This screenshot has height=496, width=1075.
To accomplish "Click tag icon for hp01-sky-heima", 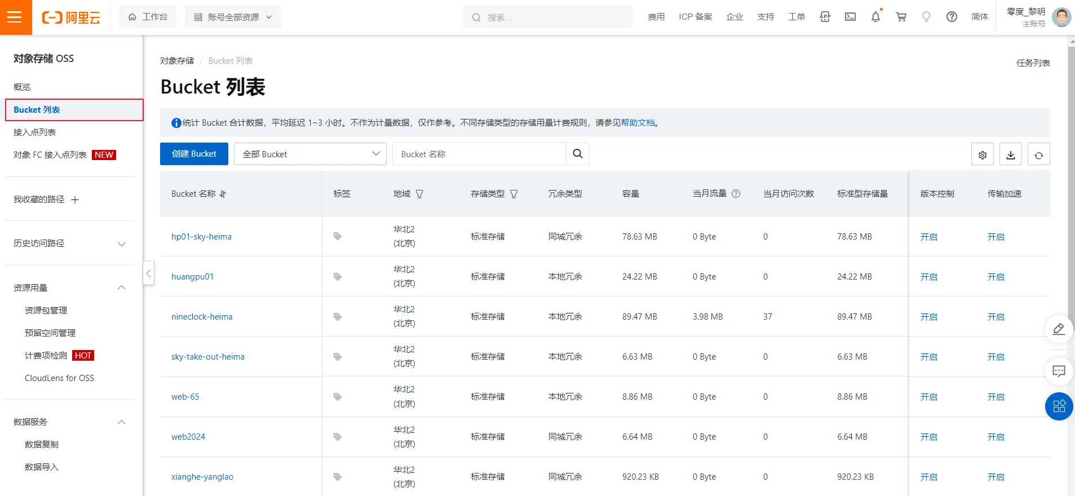I will click(338, 236).
